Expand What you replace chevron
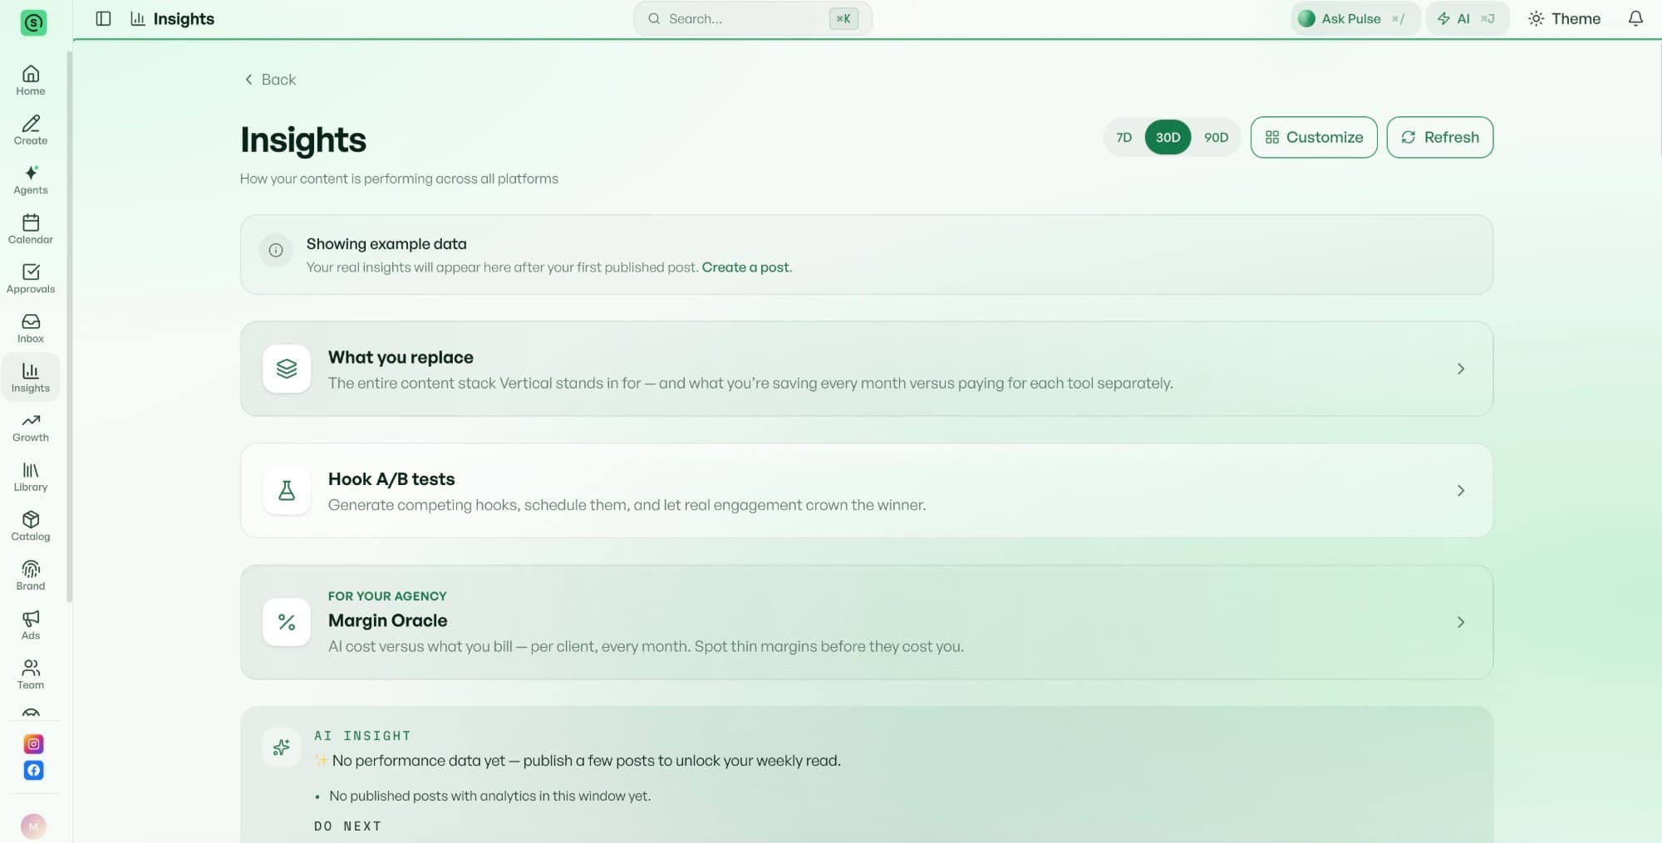Screen dimensions: 1662x843 (x=1461, y=369)
